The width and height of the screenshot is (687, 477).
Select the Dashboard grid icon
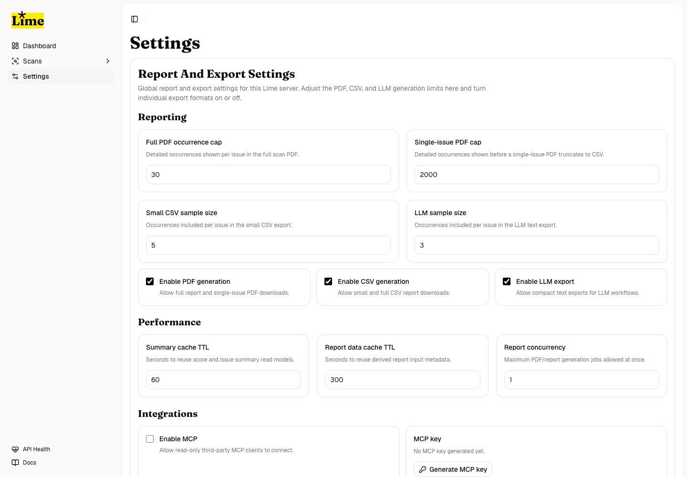click(x=15, y=45)
